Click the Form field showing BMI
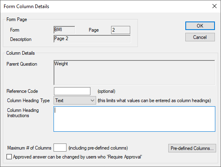 (64, 30)
